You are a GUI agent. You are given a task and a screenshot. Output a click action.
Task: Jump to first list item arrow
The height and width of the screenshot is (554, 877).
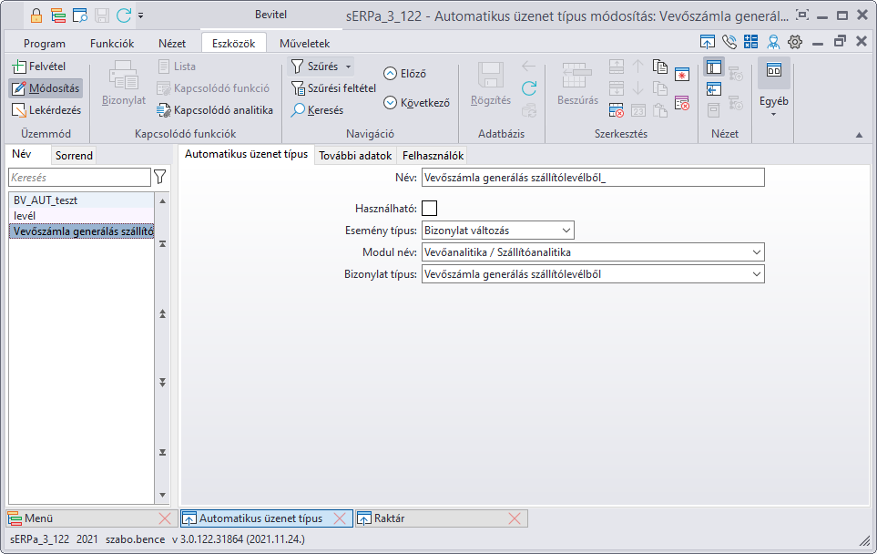click(x=163, y=244)
